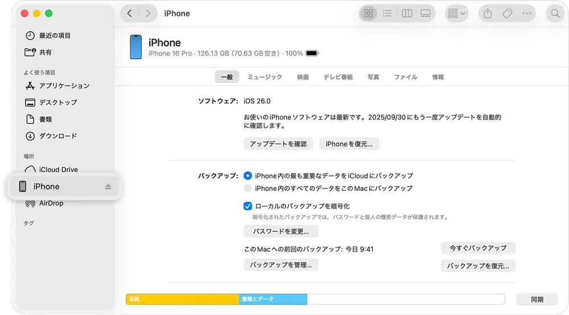569x315 pixels.
Task: Open the more actions ellipsis menu
Action: tap(526, 14)
